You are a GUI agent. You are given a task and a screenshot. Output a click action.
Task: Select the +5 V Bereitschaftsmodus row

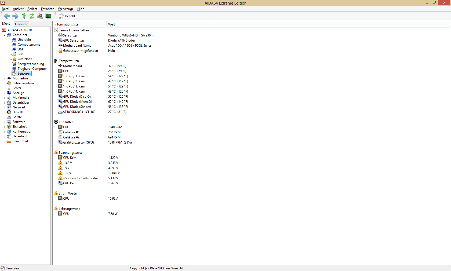[x=88, y=178]
